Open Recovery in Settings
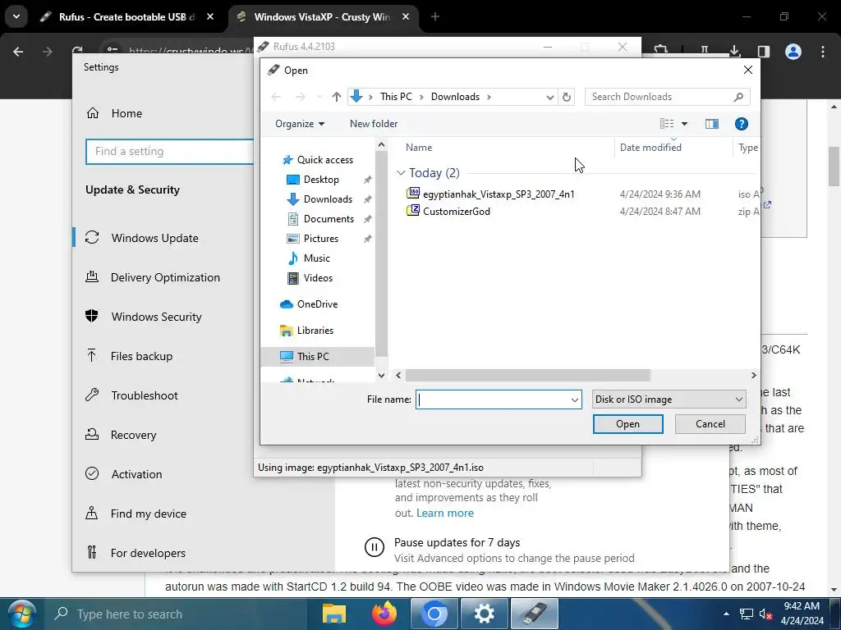The height and width of the screenshot is (630, 841). [133, 435]
